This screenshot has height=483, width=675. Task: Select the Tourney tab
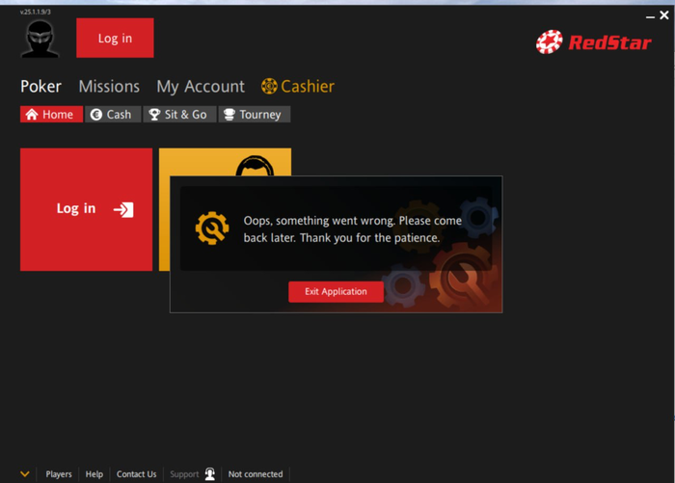click(254, 115)
